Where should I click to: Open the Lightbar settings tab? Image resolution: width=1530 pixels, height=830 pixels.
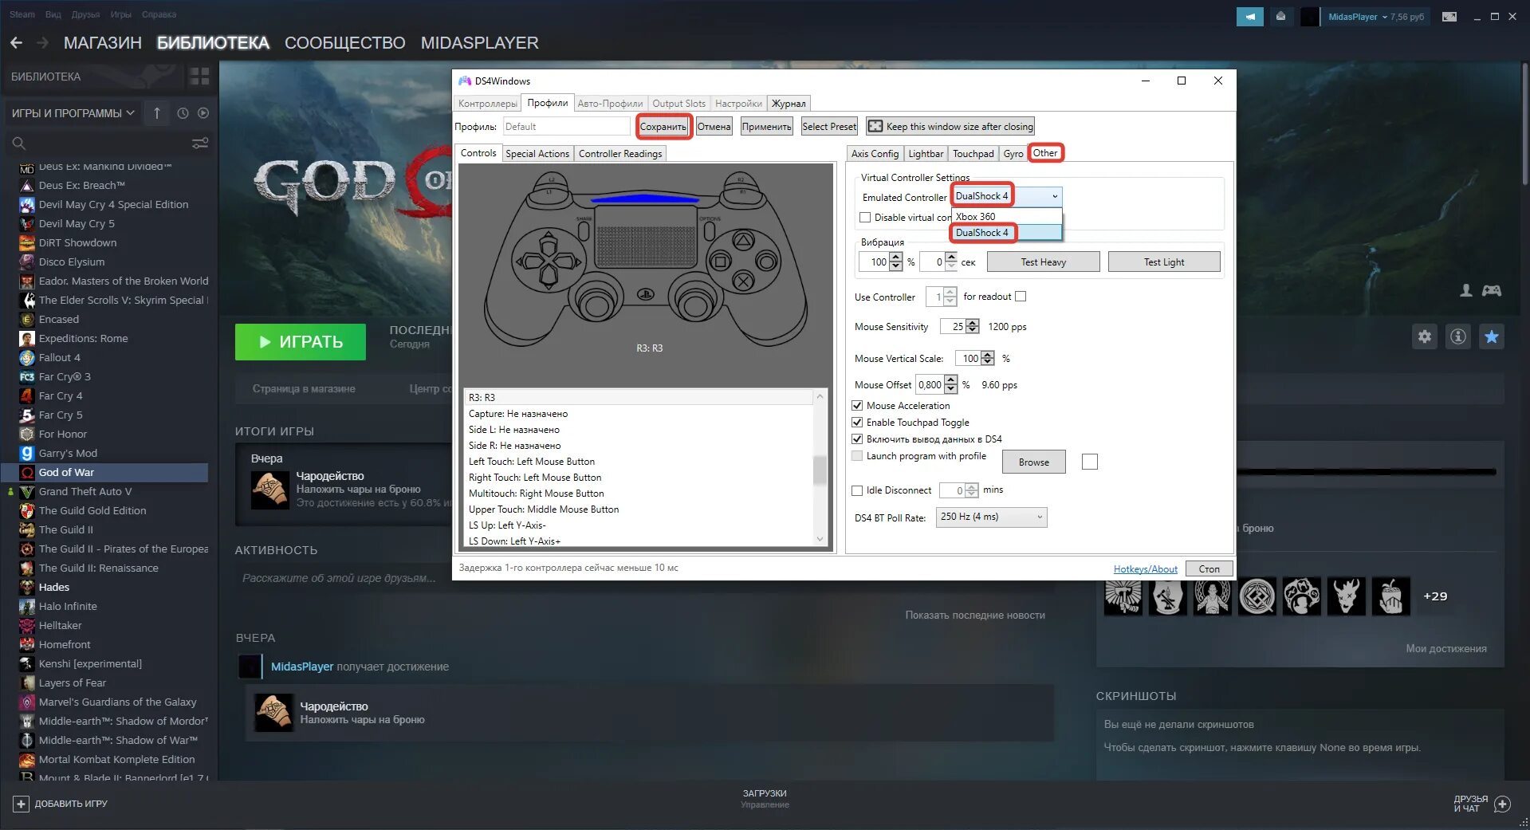click(926, 154)
